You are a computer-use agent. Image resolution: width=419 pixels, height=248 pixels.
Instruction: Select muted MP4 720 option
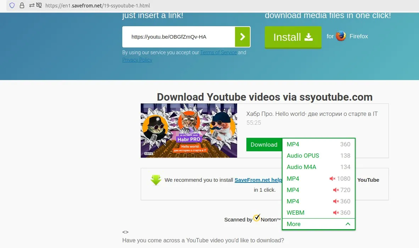point(319,190)
